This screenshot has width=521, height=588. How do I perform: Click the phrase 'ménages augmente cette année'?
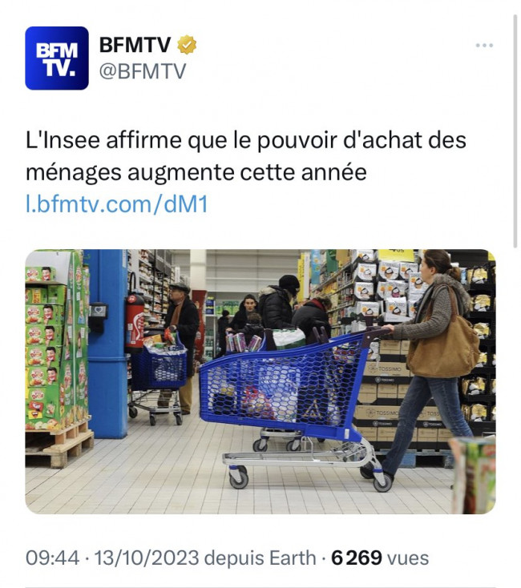196,172
